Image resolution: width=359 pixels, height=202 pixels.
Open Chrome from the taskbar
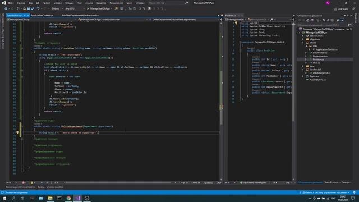pos(68,198)
